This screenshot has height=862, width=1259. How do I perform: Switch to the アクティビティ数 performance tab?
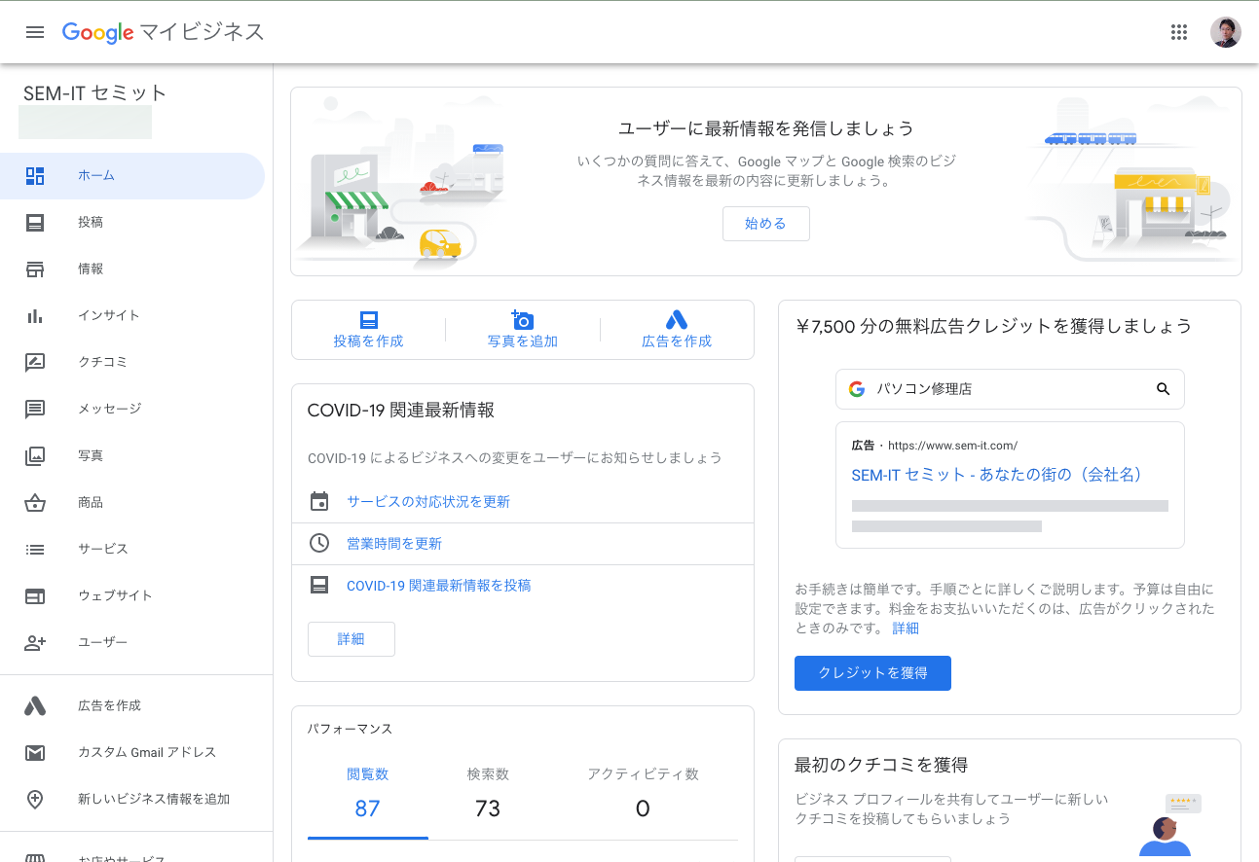point(643,794)
